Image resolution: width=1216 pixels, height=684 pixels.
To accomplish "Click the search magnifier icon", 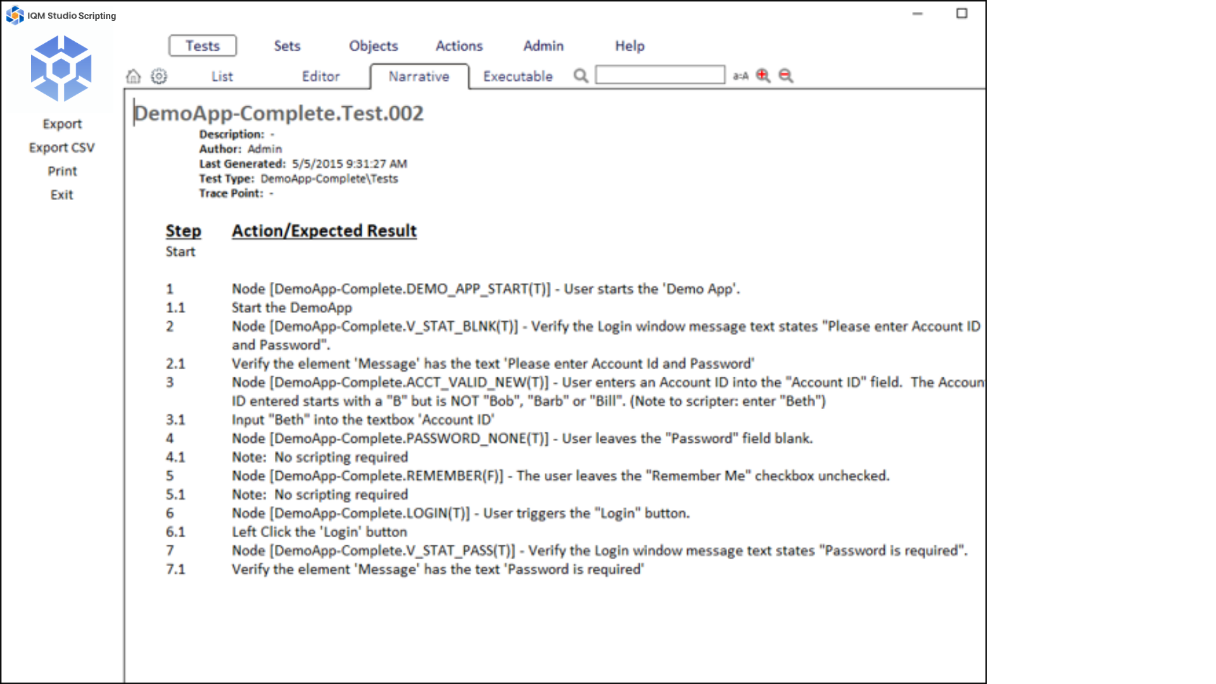I will [580, 76].
